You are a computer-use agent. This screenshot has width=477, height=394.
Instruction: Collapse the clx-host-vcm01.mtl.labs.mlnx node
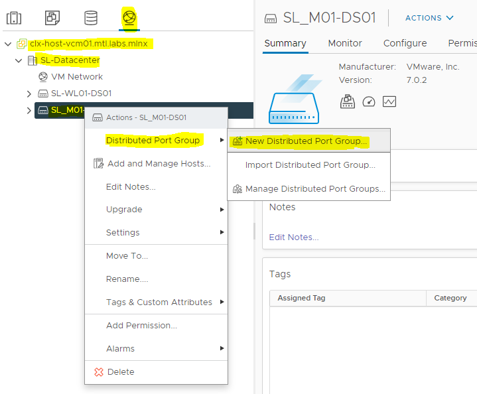(x=8, y=44)
